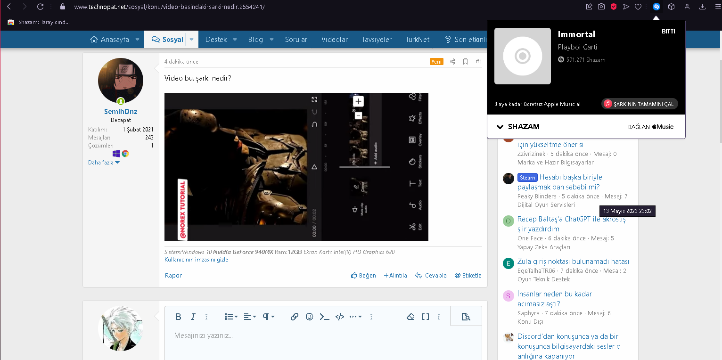Click the padlock site security icon
This screenshot has height=360, width=722.
63,7
